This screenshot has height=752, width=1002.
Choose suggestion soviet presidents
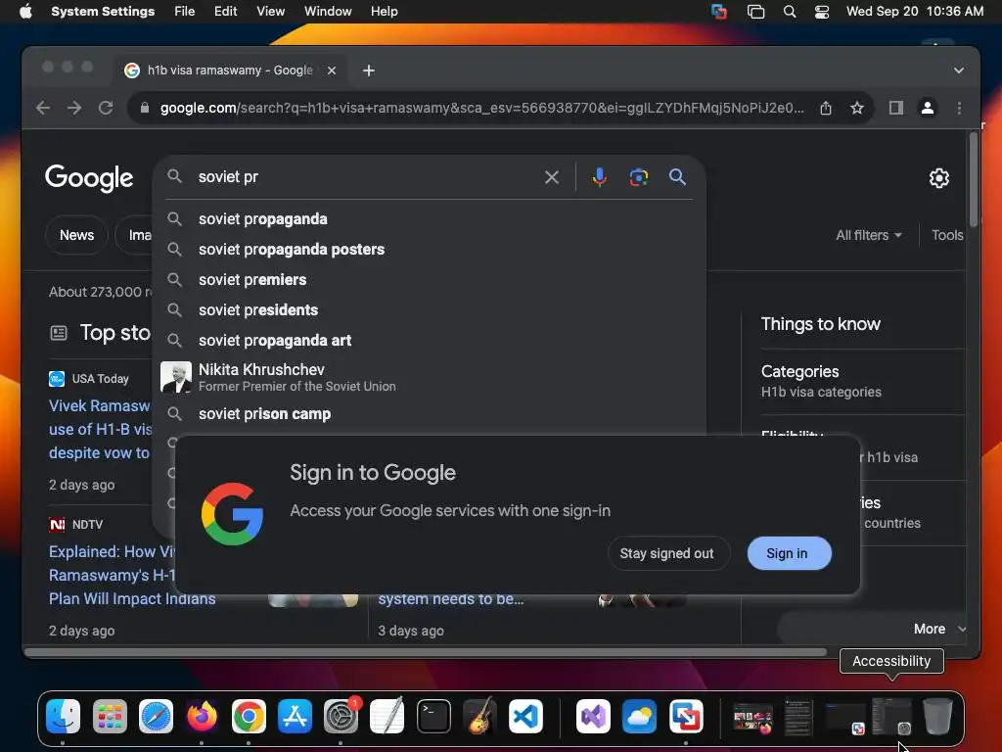click(x=429, y=310)
